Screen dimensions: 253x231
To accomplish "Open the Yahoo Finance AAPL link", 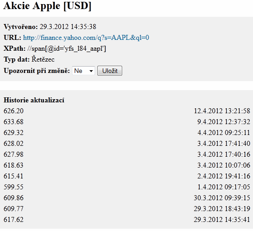I will (x=86, y=38).
